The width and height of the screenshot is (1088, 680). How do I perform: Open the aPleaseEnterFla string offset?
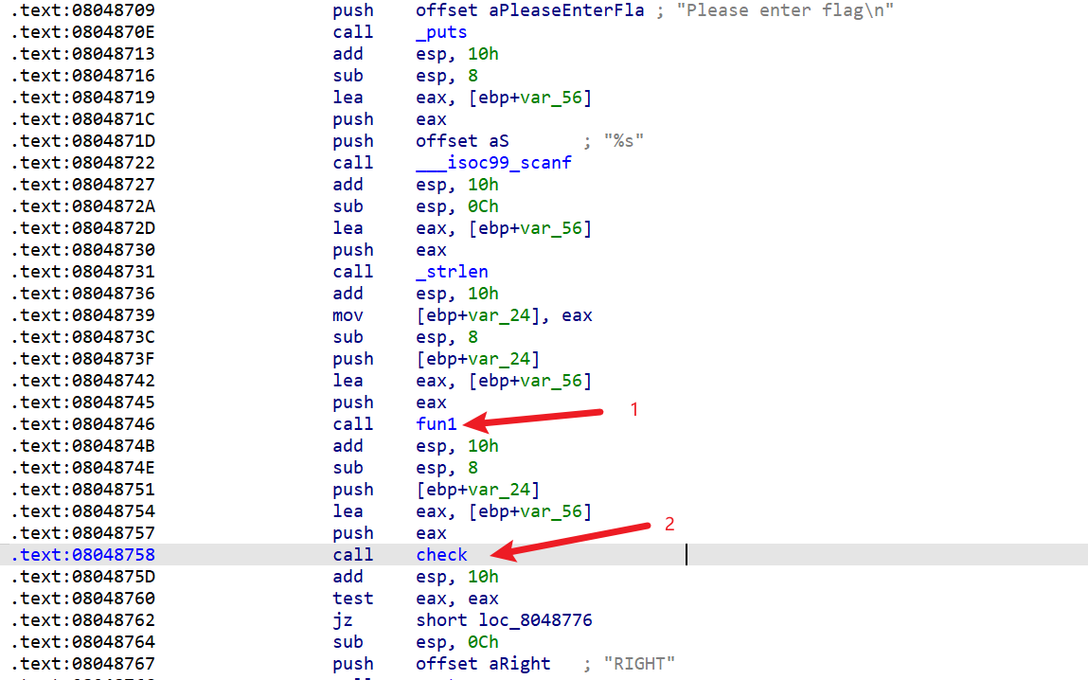tap(566, 10)
